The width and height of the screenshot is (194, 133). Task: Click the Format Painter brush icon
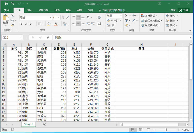tap(12, 25)
